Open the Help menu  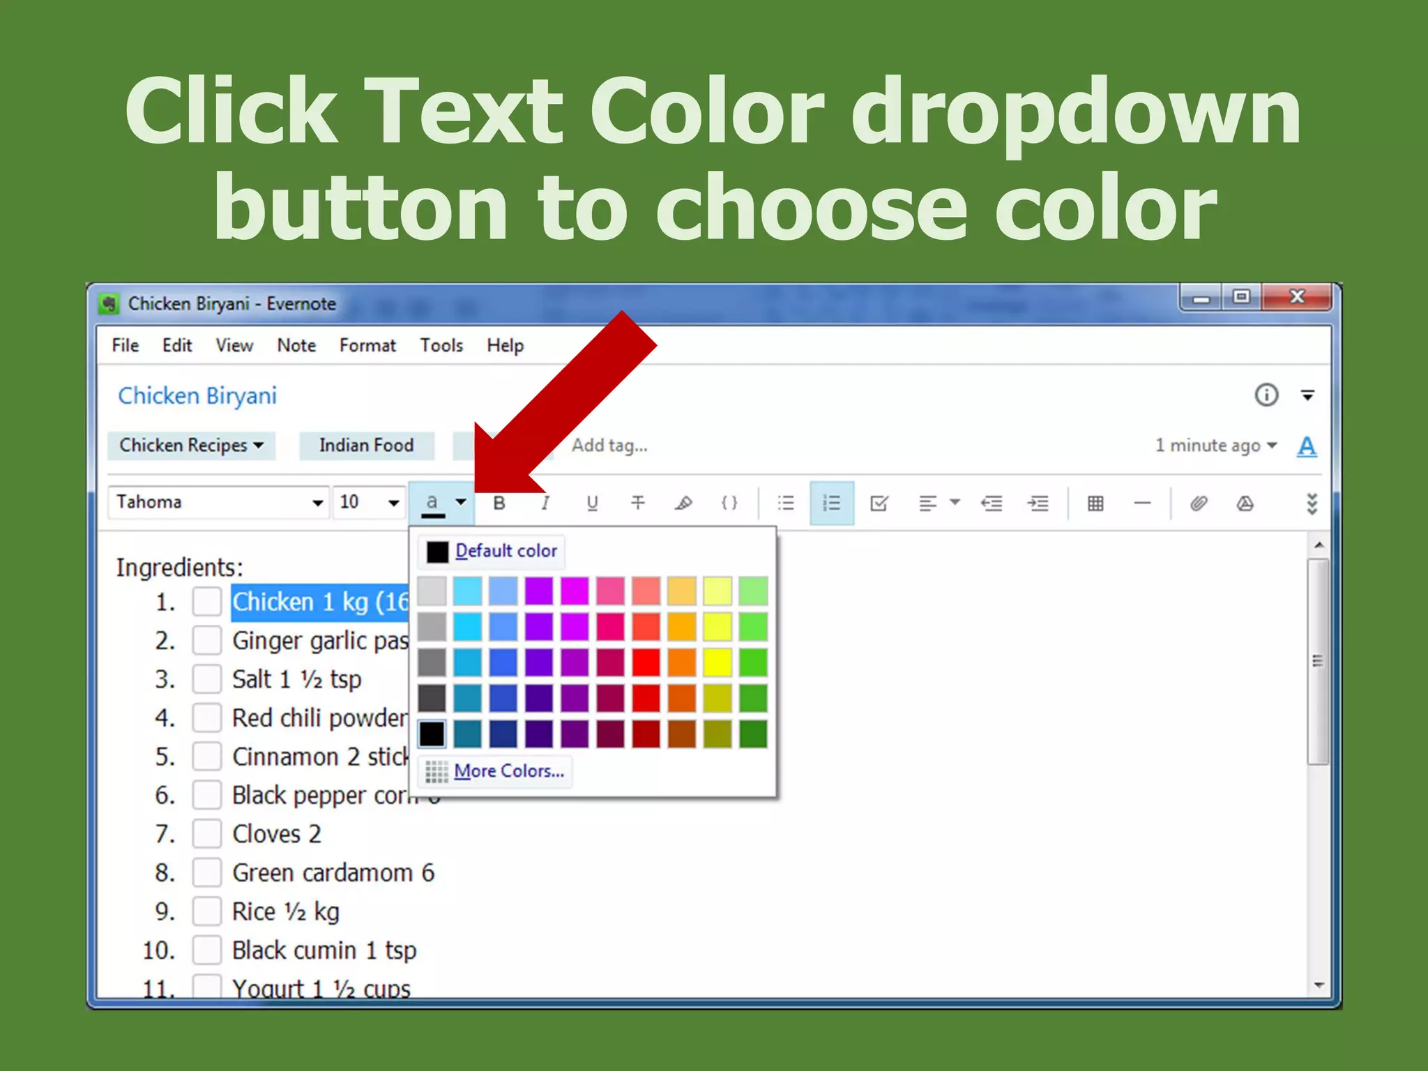click(x=505, y=345)
